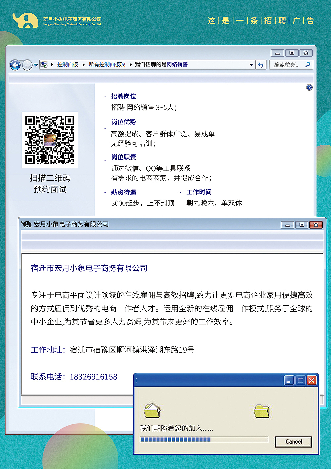Expand arrow before 我们招聘的是网络销售 breadcrumb

[x=130, y=65]
